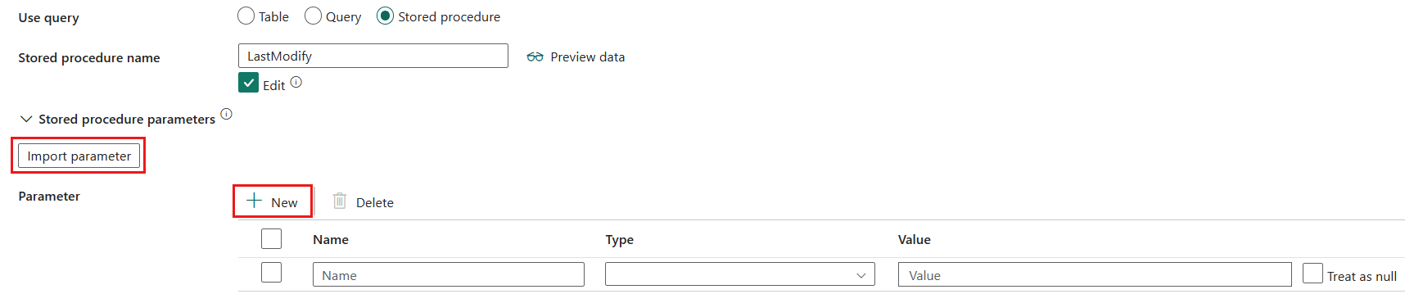This screenshot has width=1414, height=303.
Task: Click the Stored procedure name field
Action: [x=373, y=56]
